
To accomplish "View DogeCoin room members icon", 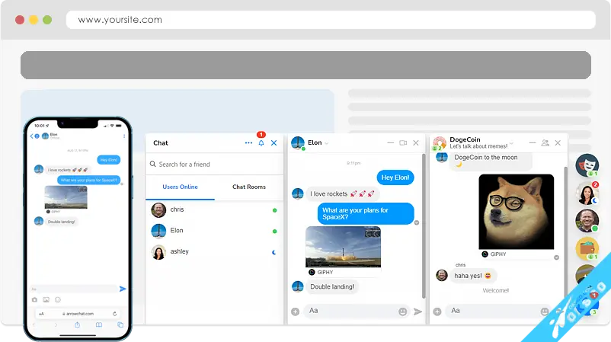I will click(x=545, y=142).
